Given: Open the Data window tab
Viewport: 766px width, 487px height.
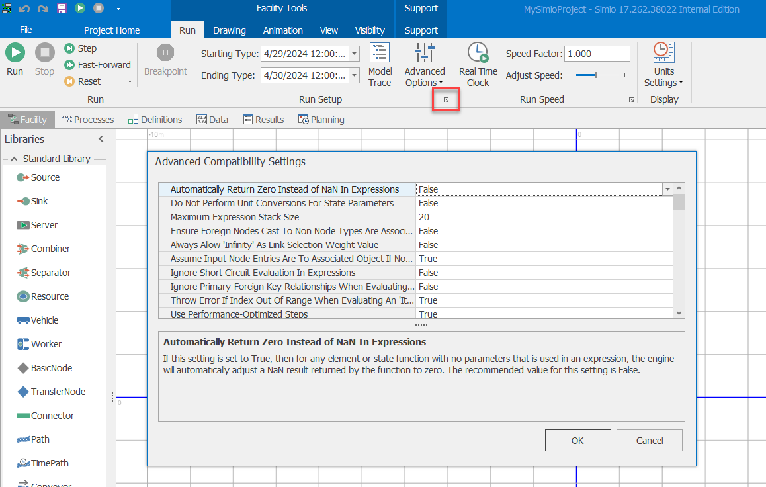Looking at the screenshot, I should [x=212, y=120].
